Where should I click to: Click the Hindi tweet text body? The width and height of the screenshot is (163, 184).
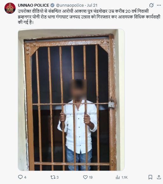[x=89, y=17]
